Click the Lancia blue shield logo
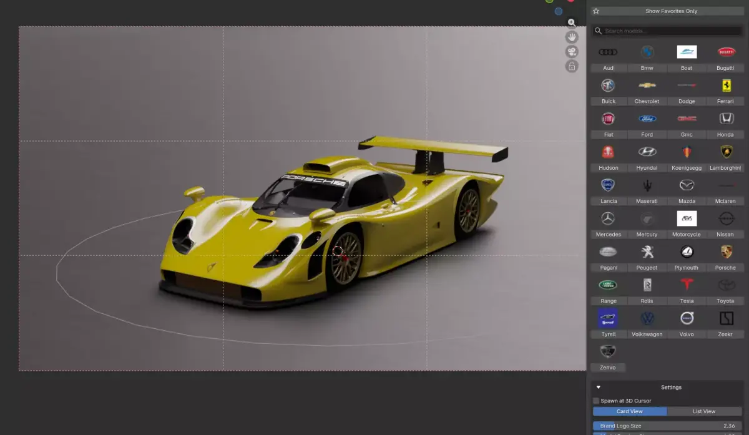The image size is (749, 435). click(609, 185)
